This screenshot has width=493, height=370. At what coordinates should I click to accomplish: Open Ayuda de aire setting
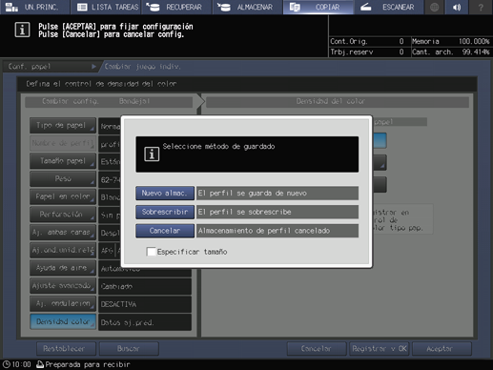click(x=63, y=268)
